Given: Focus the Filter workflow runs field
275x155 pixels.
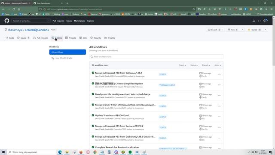Looking at the screenshot, I should (x=156, y=56).
